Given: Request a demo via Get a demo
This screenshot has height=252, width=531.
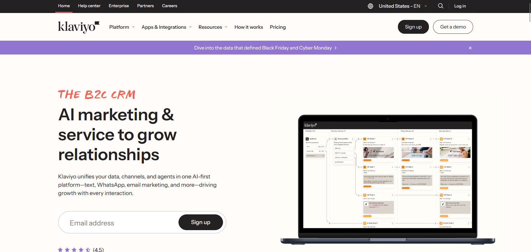Looking at the screenshot, I should [453, 27].
